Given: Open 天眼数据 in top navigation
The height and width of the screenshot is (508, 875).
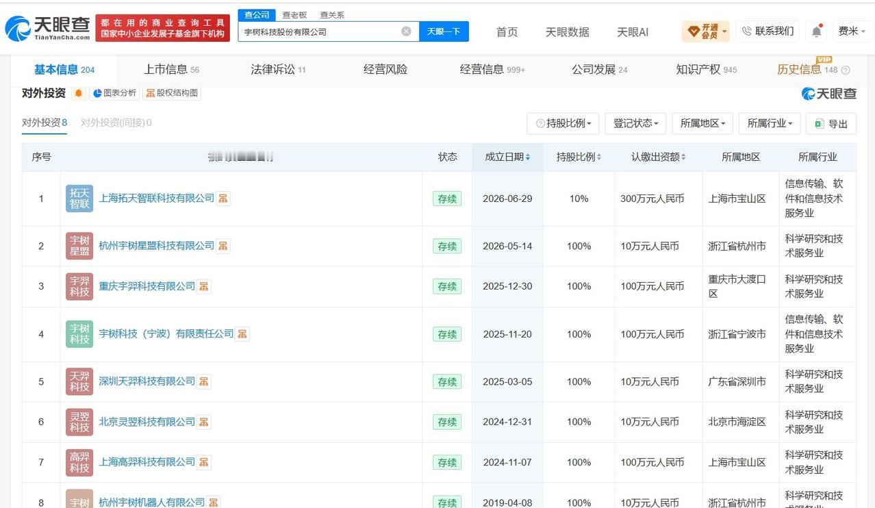Looking at the screenshot, I should tap(567, 31).
